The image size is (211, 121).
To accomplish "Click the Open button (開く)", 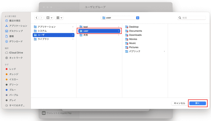I will pos(198,103).
